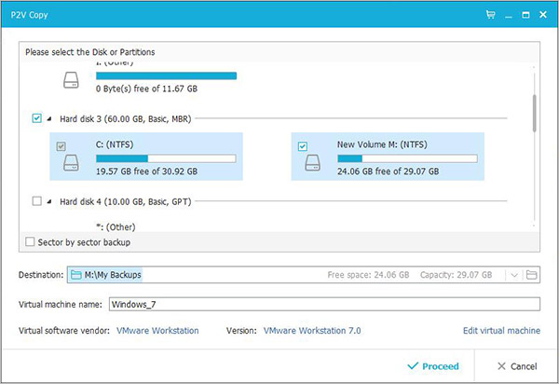559x384 pixels.
Task: Browse for destination folder icon
Action: 532,275
